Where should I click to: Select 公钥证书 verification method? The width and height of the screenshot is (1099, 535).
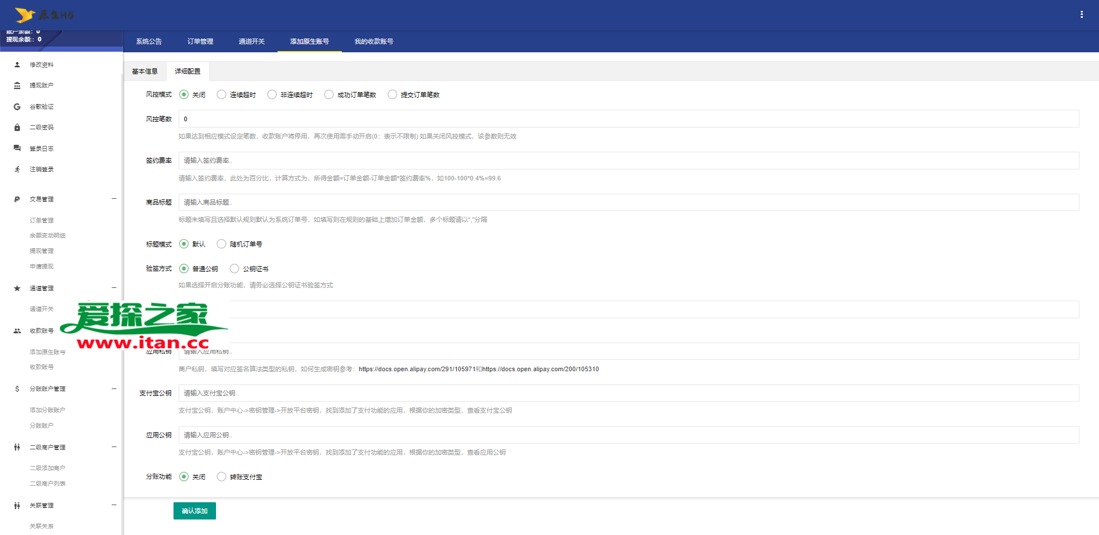tap(234, 269)
